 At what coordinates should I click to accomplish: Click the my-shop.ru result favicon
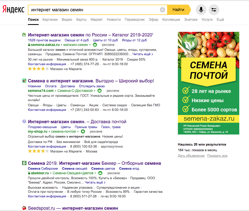tap(24, 121)
